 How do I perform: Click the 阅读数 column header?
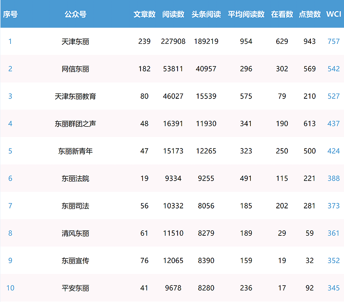(173, 14)
